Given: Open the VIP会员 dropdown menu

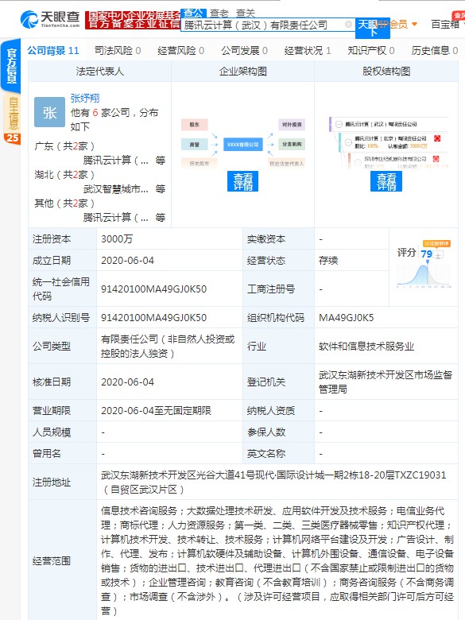Looking at the screenshot, I should pyautogui.click(x=395, y=25).
